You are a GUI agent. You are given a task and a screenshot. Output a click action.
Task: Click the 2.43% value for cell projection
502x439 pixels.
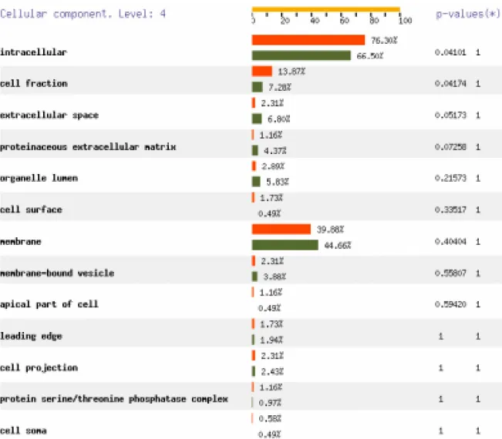point(272,371)
